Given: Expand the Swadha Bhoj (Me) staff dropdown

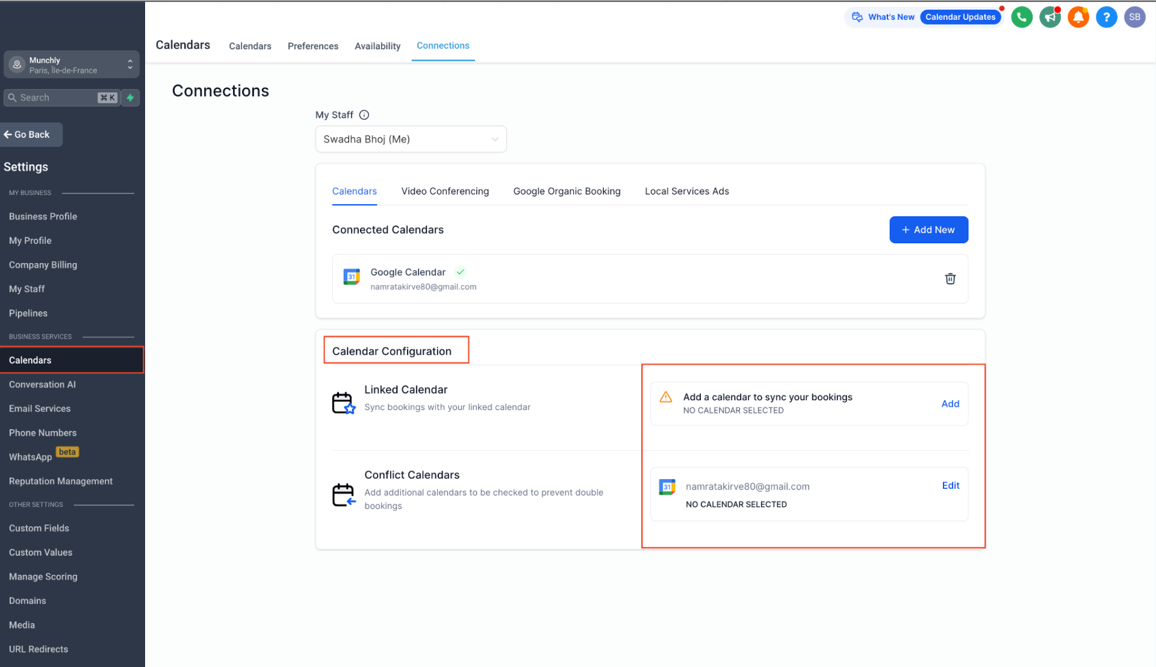Looking at the screenshot, I should pyautogui.click(x=411, y=139).
